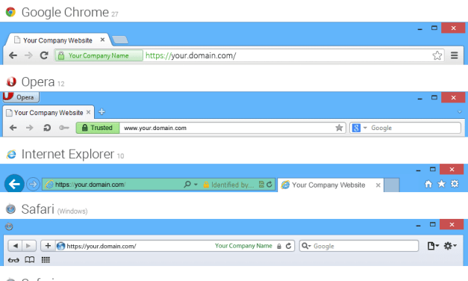Screen dimensions: 468x281
Task: Click Opera's password key icon
Action: (64, 128)
